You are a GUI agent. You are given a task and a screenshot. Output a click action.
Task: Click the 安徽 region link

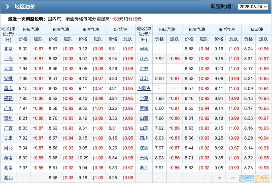point(8,79)
